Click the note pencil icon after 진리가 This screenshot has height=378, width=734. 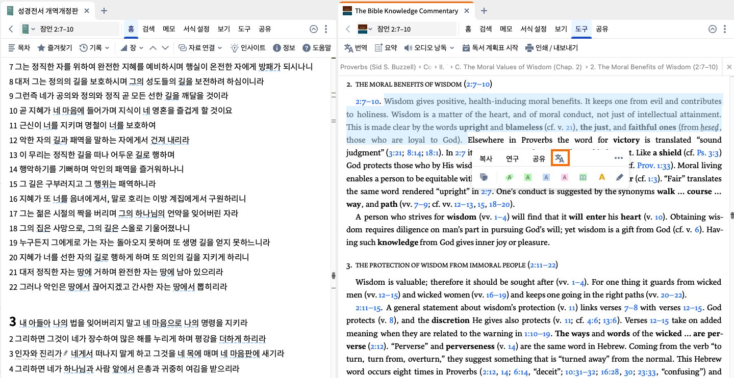coord(66,353)
